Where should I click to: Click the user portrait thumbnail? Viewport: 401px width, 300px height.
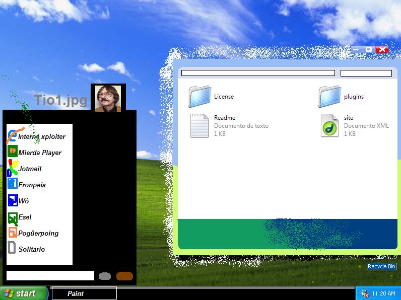click(x=108, y=98)
